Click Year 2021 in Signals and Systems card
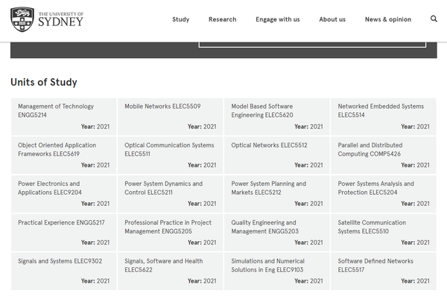The width and height of the screenshot is (447, 305). [x=95, y=281]
